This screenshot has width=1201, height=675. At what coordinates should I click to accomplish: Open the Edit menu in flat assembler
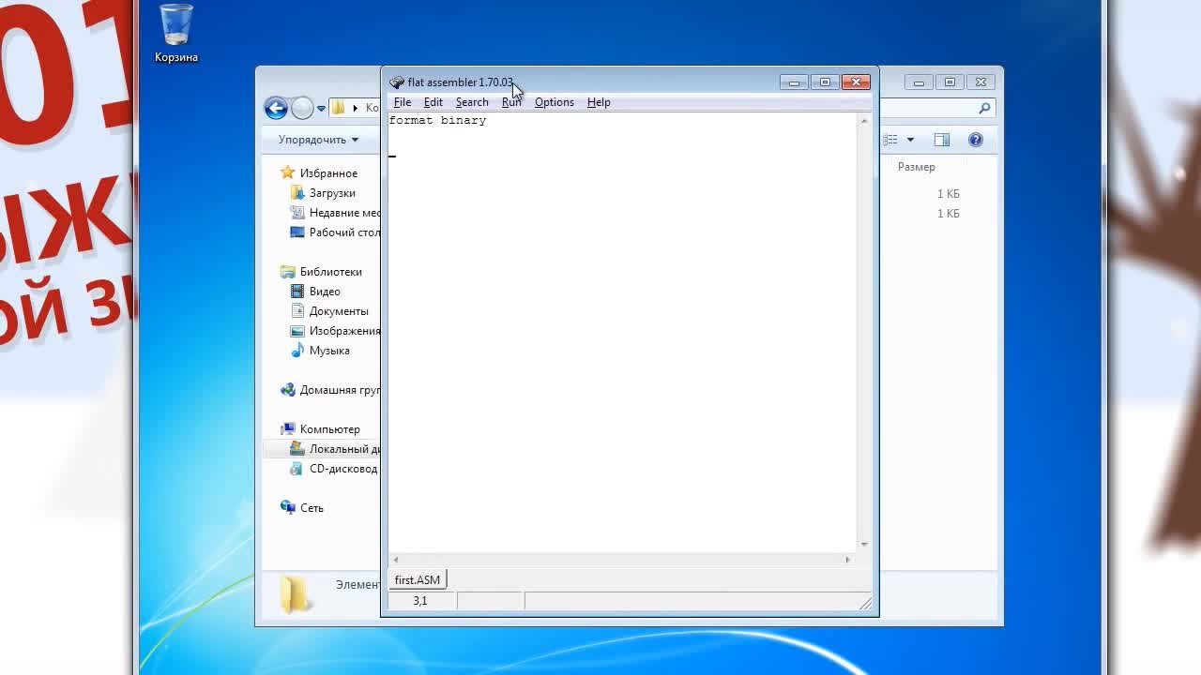point(433,102)
